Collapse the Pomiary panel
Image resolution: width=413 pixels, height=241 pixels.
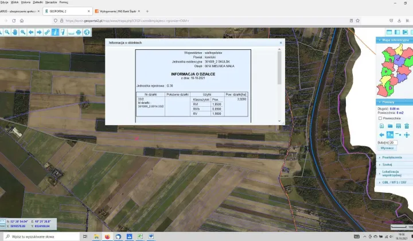[394, 102]
